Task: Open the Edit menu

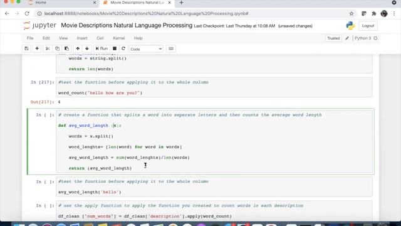Action: [46, 38]
